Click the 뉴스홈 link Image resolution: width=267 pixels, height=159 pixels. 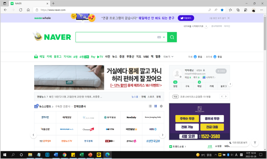pos(135,97)
